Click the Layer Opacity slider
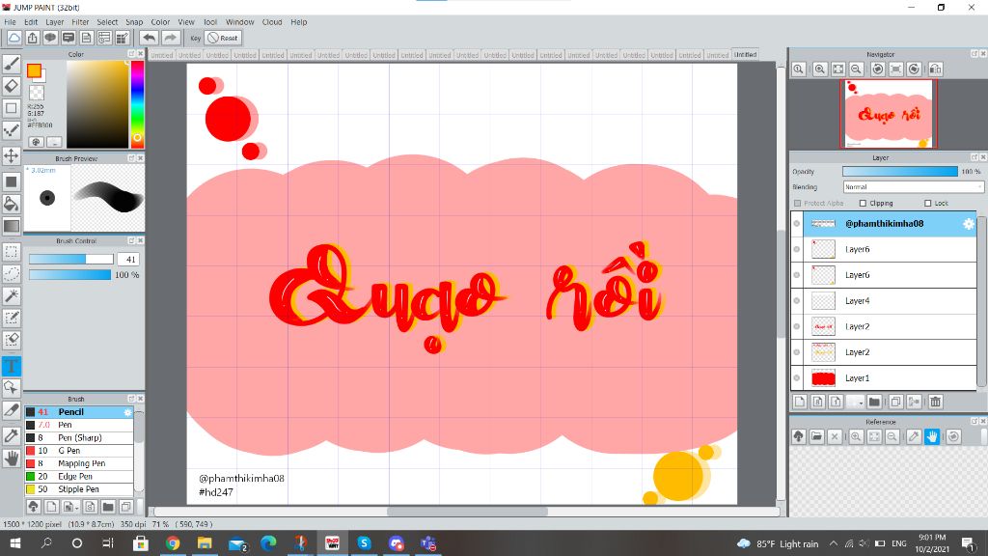The width and height of the screenshot is (988, 556). 900,172
